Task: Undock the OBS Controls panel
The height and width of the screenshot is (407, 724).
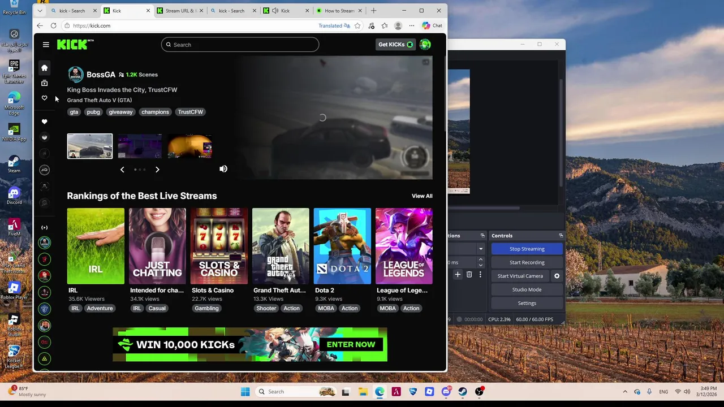Action: [x=561, y=236]
